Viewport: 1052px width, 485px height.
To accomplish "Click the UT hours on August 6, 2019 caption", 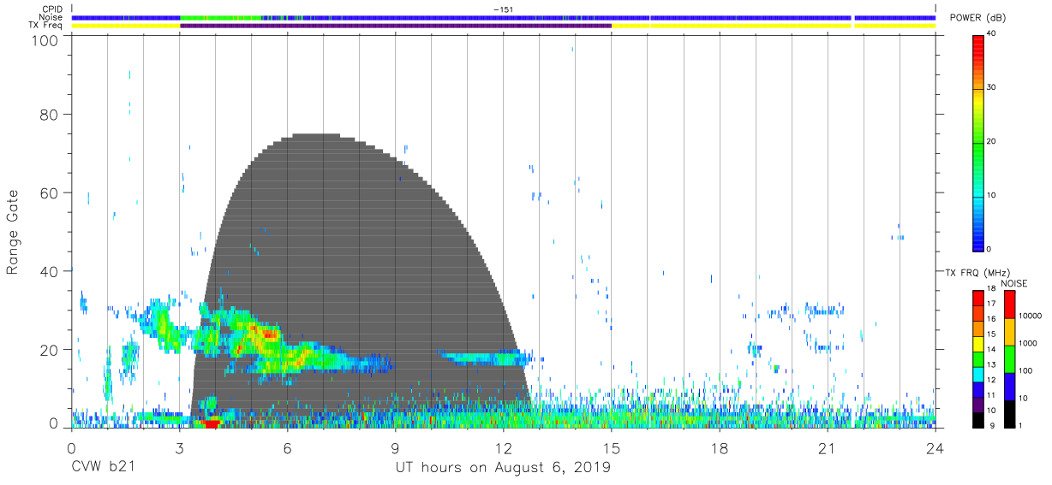I will pyautogui.click(x=503, y=468).
